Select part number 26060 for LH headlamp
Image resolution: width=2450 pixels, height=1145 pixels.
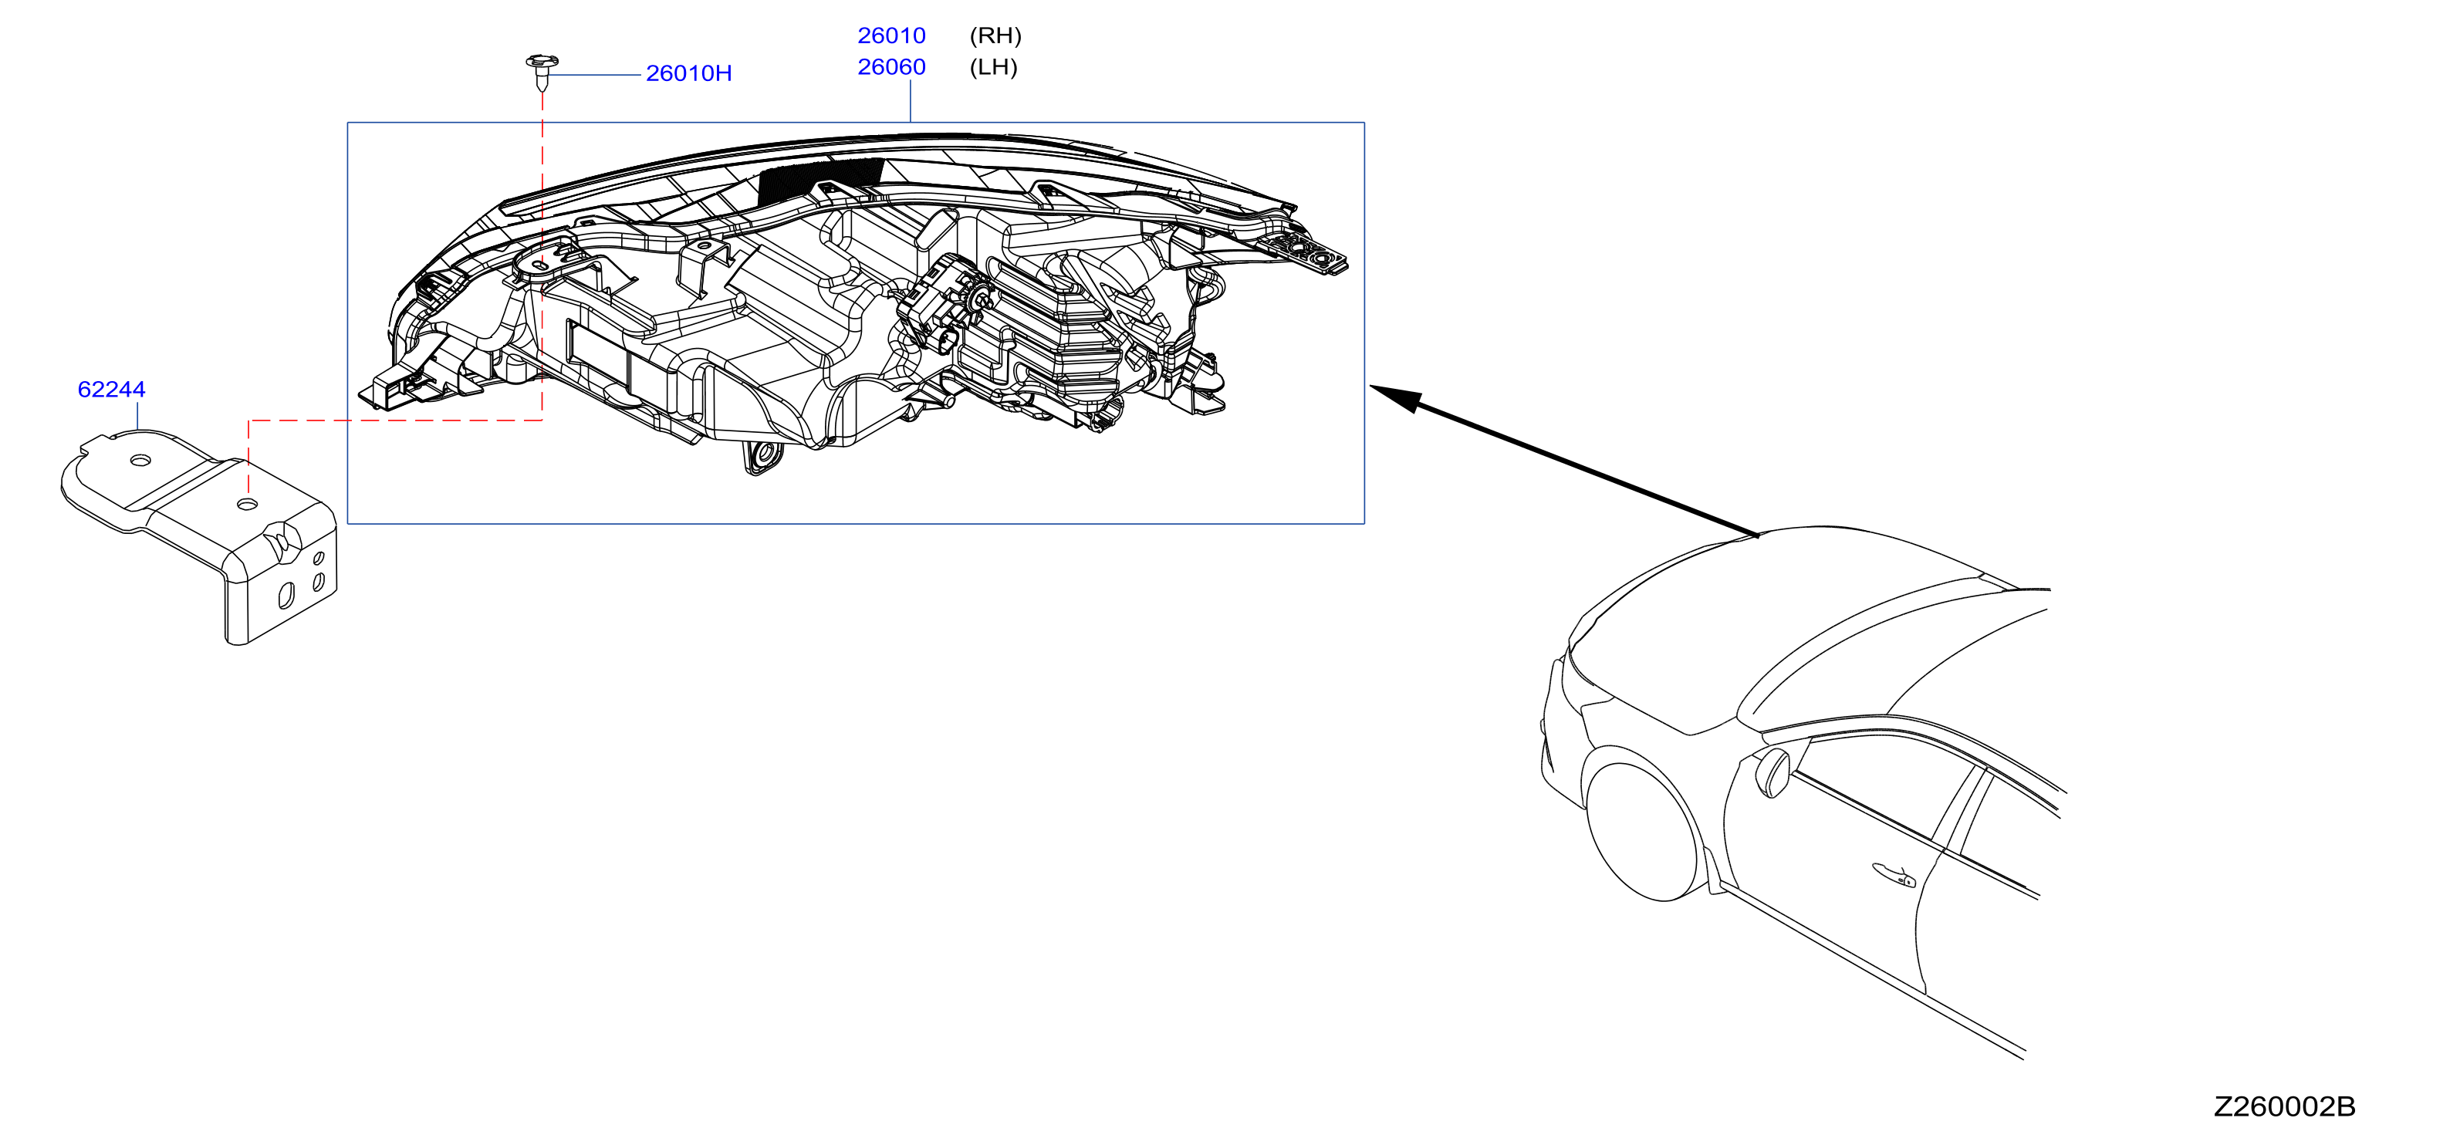[x=891, y=66]
